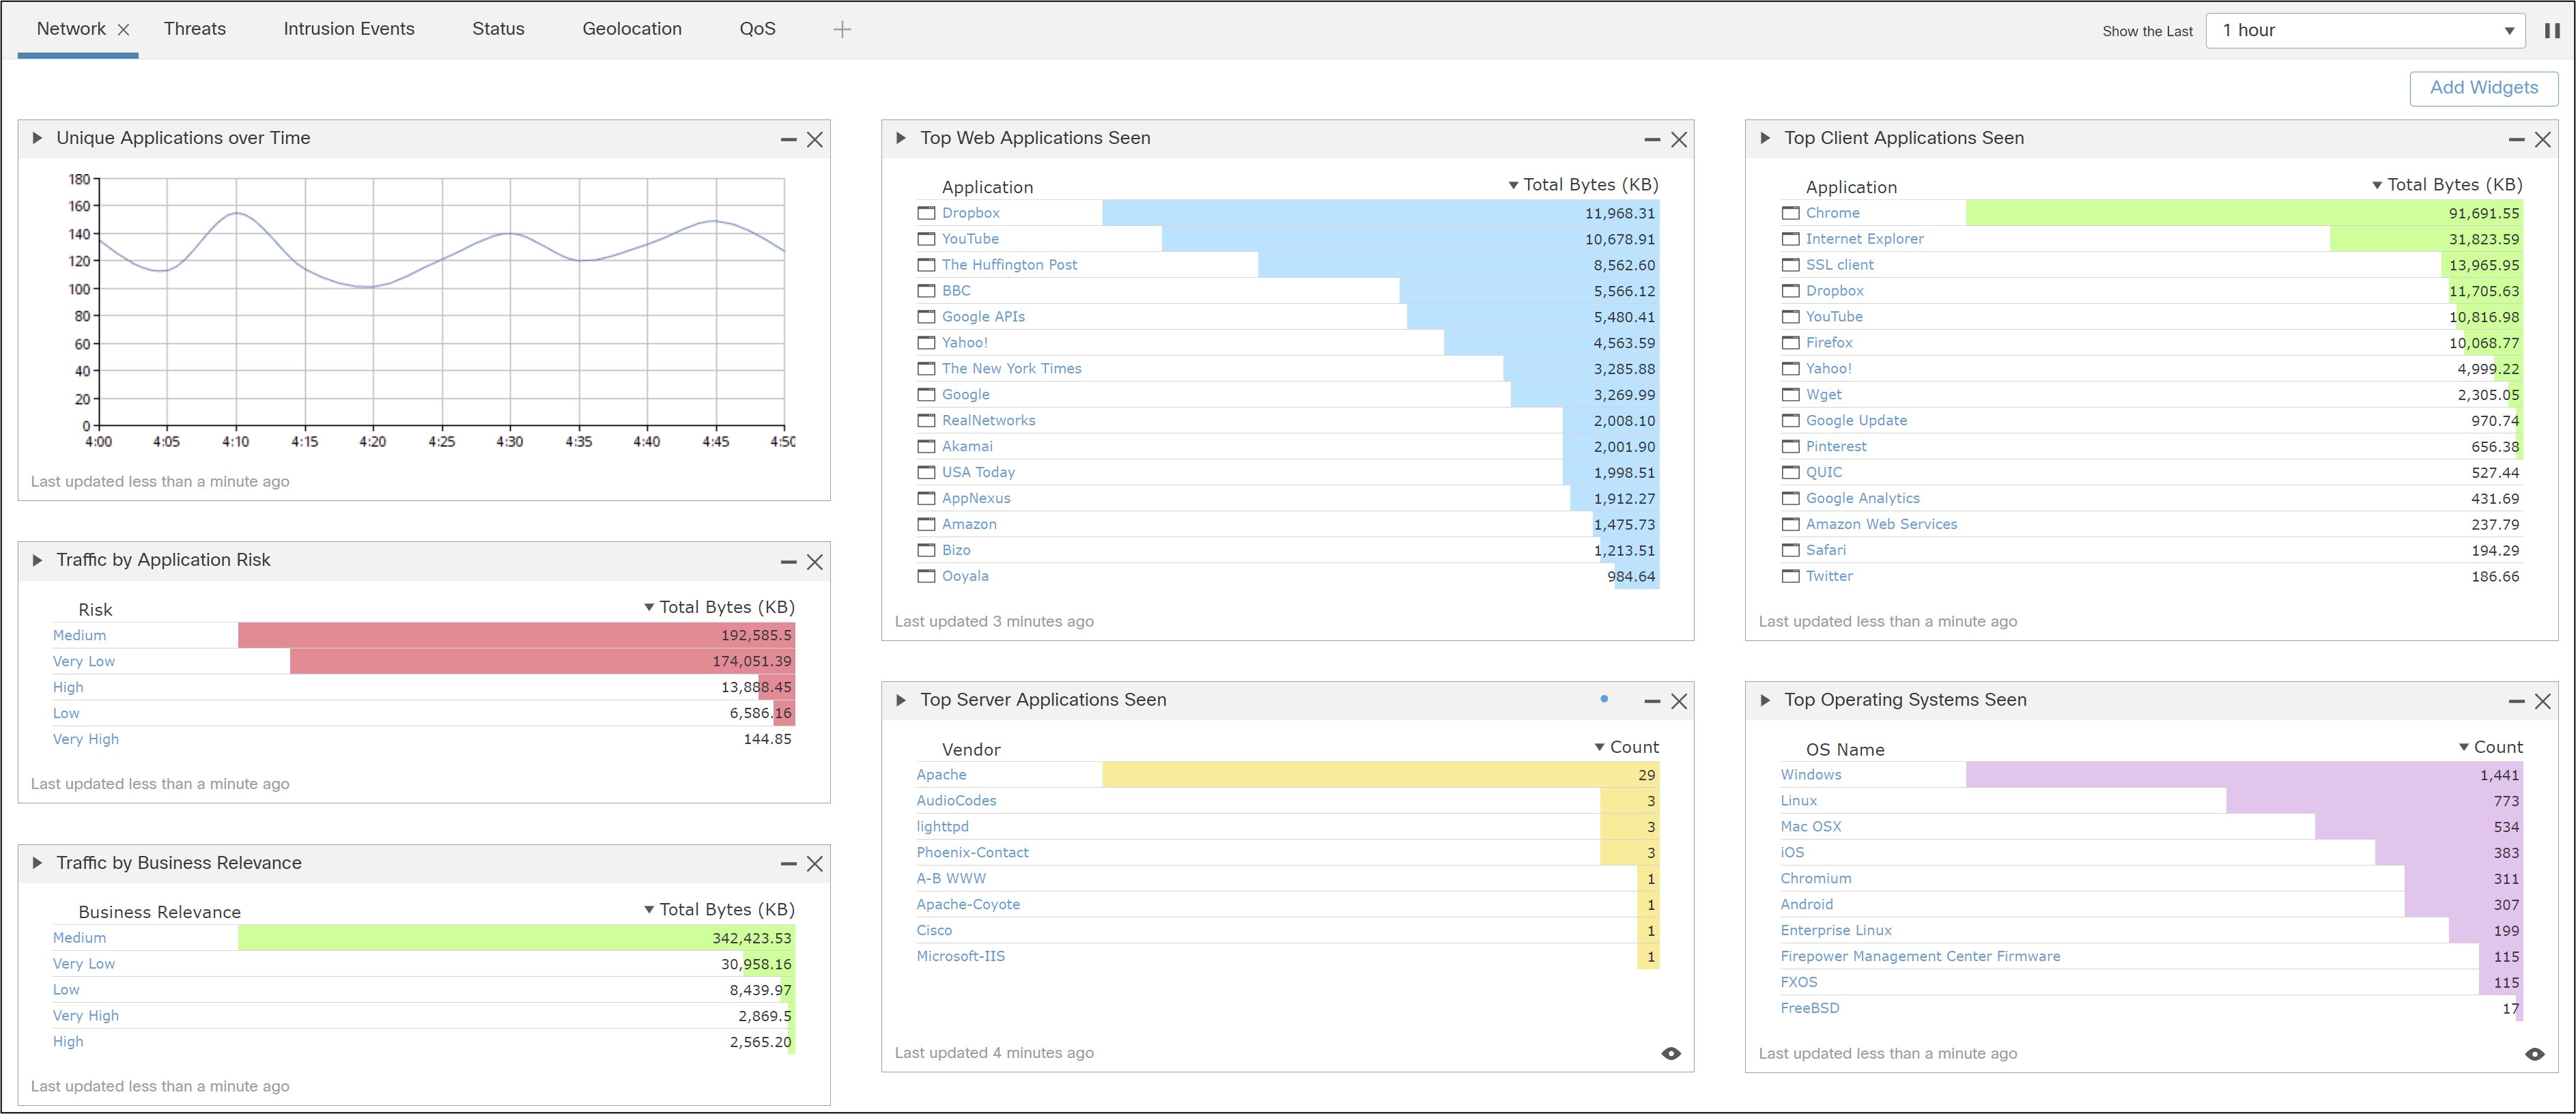Expand the Traffic by Business Relevance widget arrow
The height and width of the screenshot is (1114, 2576).
click(x=37, y=863)
